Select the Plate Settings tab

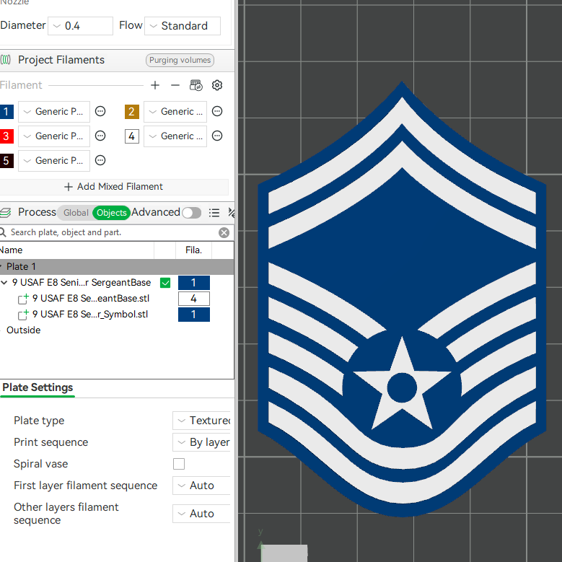pyautogui.click(x=38, y=387)
